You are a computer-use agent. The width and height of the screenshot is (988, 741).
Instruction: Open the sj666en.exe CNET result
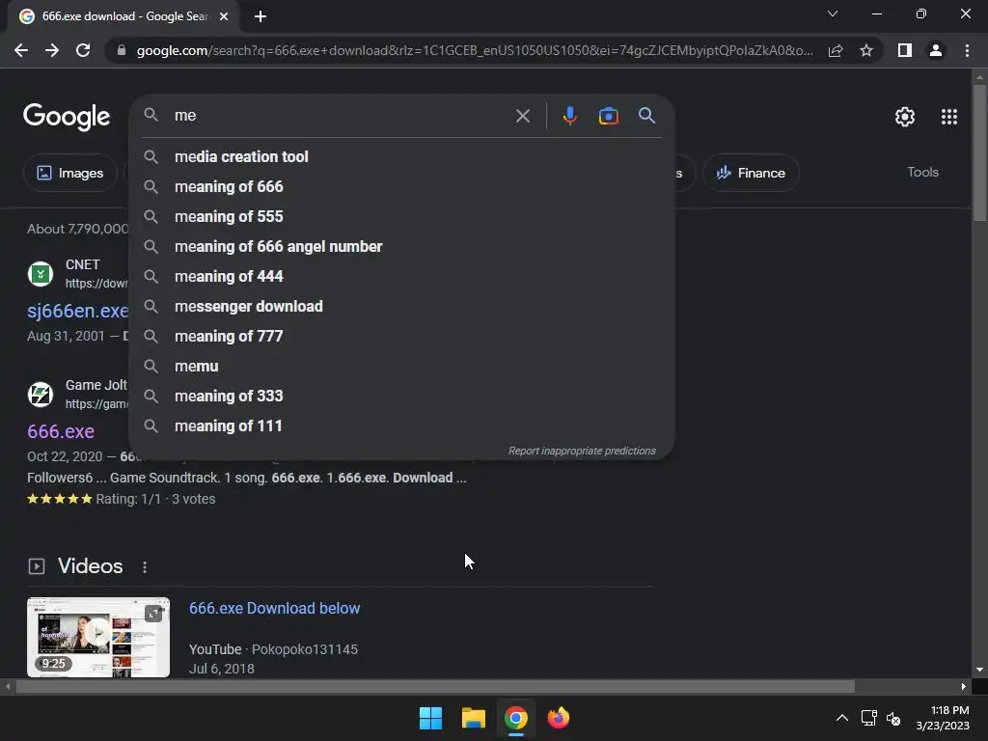(77, 311)
